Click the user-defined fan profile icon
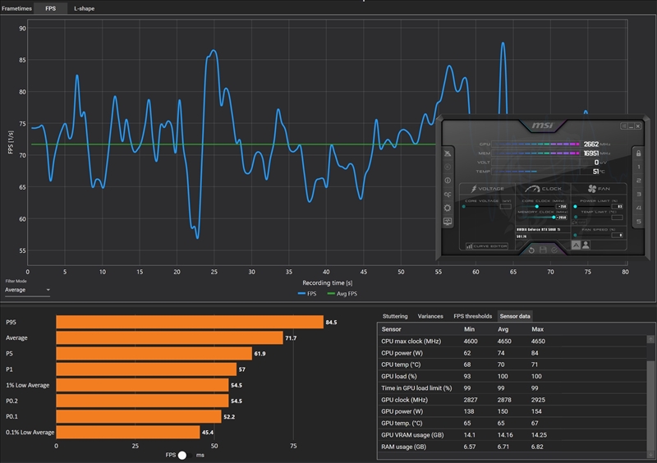The image size is (657, 463). click(x=586, y=245)
